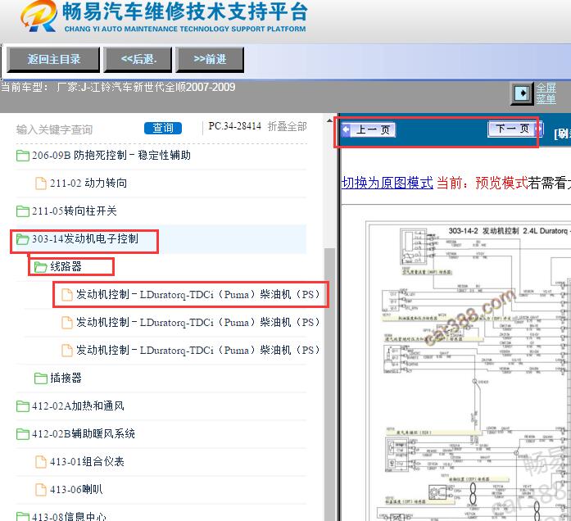The width and height of the screenshot is (571, 521).
Task: Go to next page with 下一页
Action: point(515,129)
